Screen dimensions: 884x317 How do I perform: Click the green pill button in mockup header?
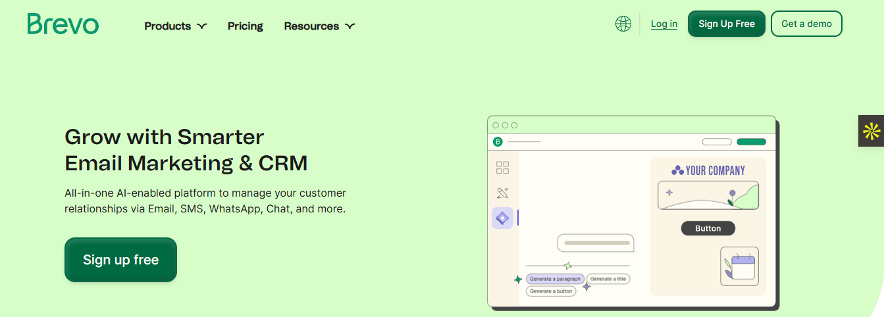point(751,141)
